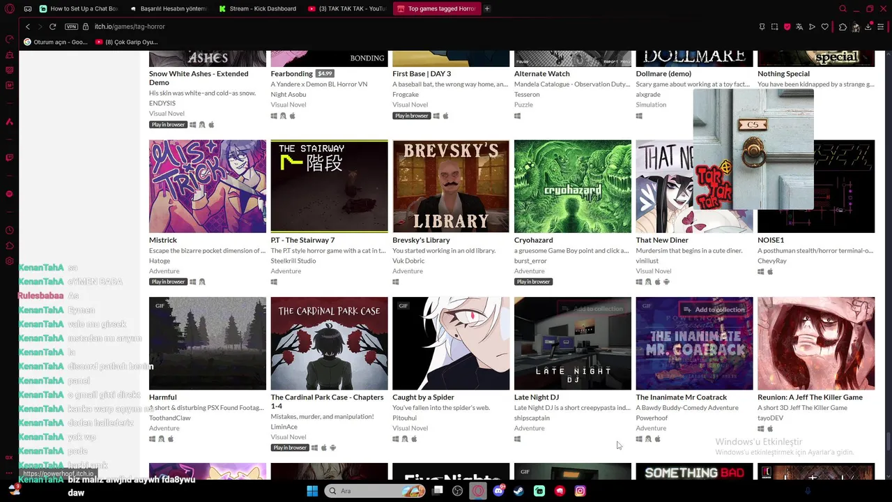This screenshot has width=892, height=502.
Task: Bookmark this page with the heart icon
Action: (824, 26)
